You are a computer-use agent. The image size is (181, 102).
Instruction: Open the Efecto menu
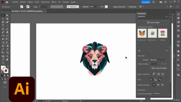(54, 2)
